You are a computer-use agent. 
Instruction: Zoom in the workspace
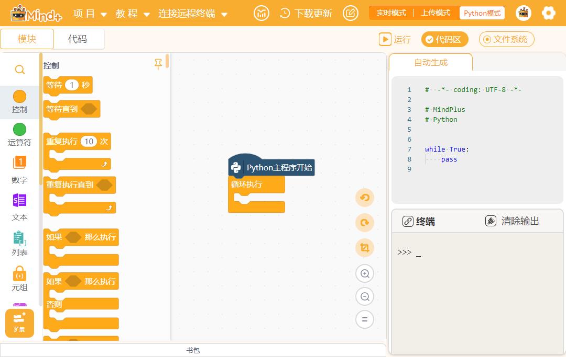365,273
